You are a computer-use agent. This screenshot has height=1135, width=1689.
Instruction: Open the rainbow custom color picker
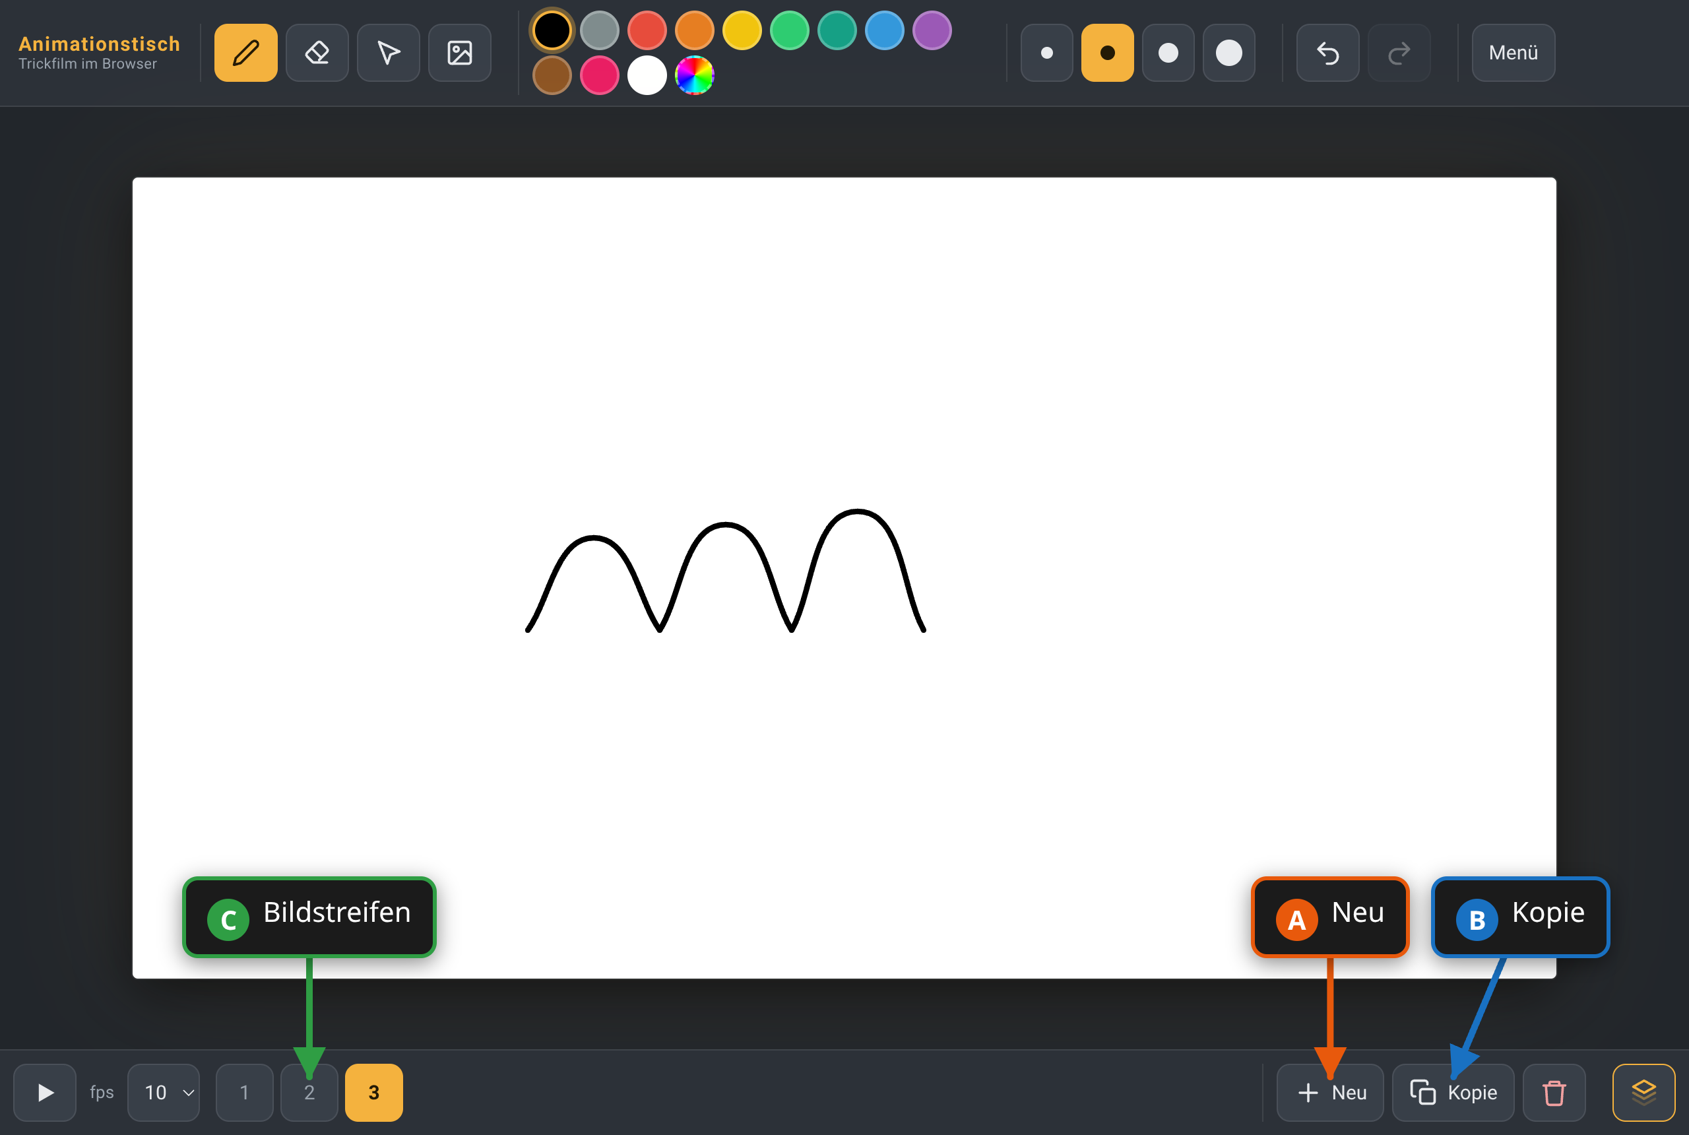click(695, 75)
